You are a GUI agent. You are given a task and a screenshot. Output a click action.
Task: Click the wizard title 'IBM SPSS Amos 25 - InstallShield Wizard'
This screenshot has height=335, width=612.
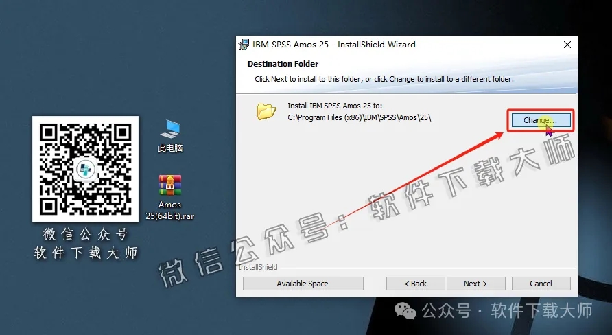[x=334, y=45]
